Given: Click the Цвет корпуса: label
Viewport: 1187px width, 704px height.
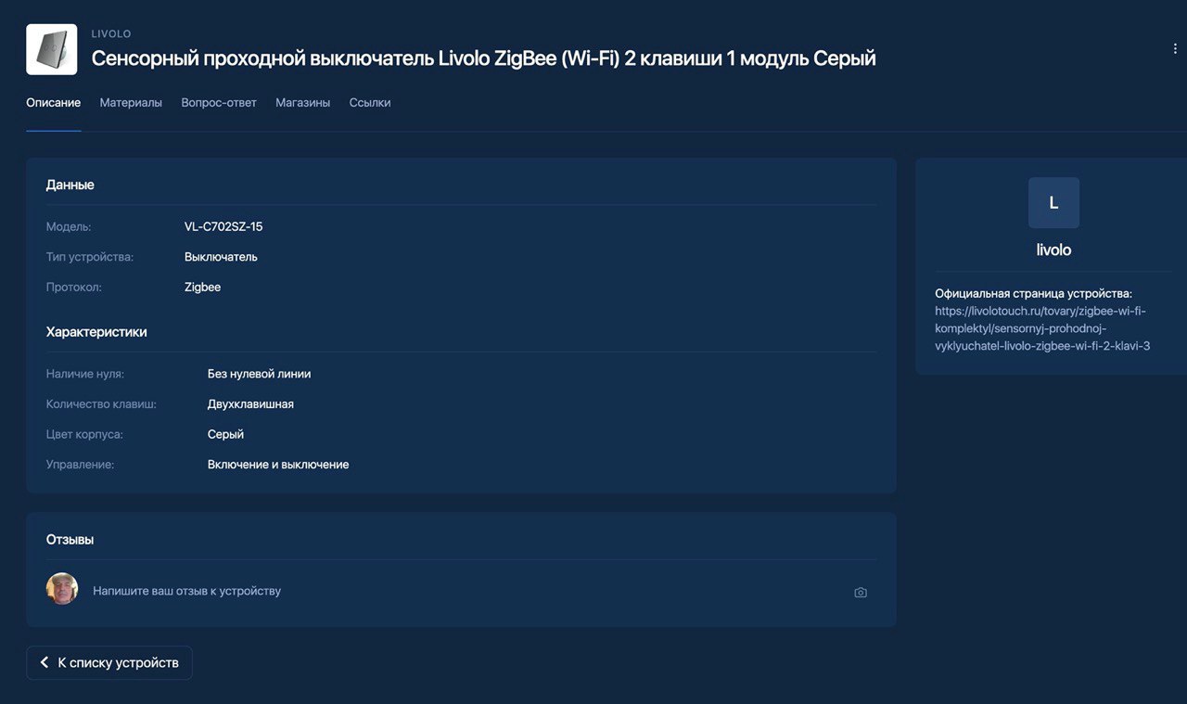Looking at the screenshot, I should [x=84, y=434].
